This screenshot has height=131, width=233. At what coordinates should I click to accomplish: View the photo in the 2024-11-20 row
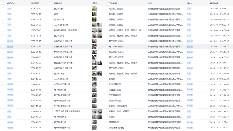(94, 84)
